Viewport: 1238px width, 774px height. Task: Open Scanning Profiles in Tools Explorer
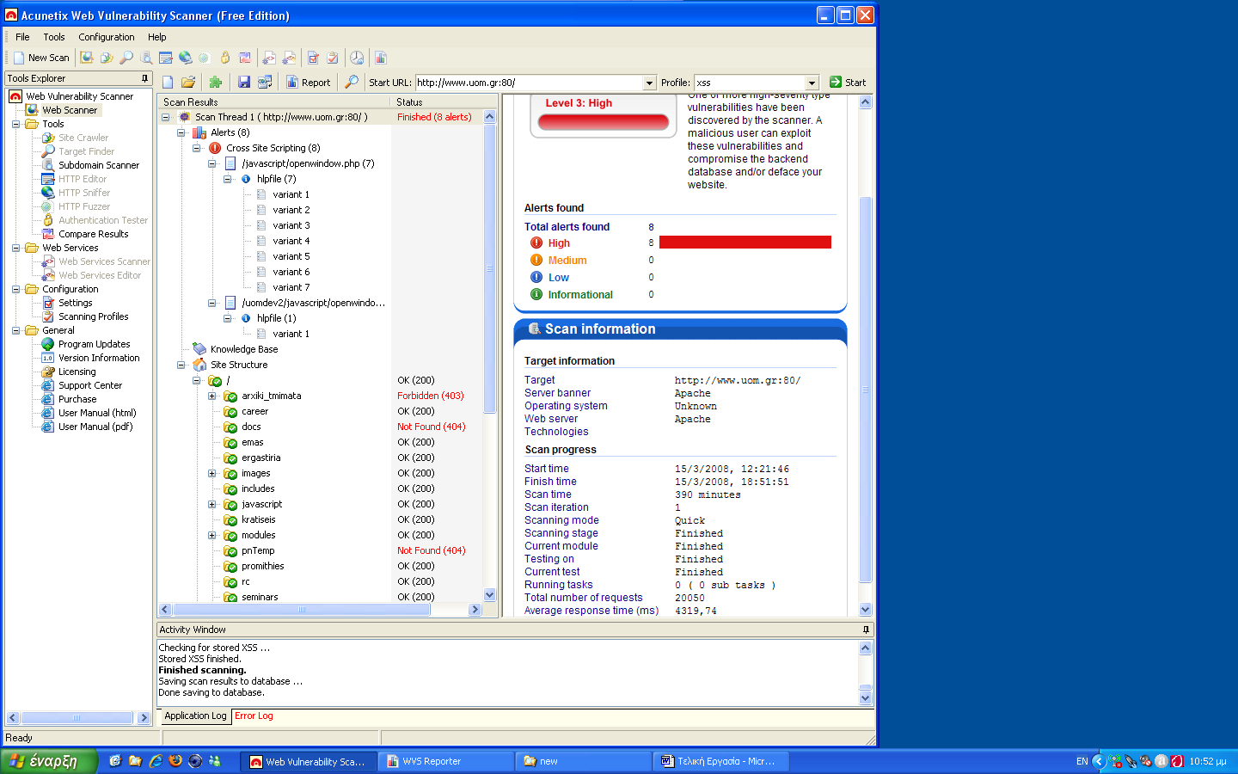tap(94, 316)
